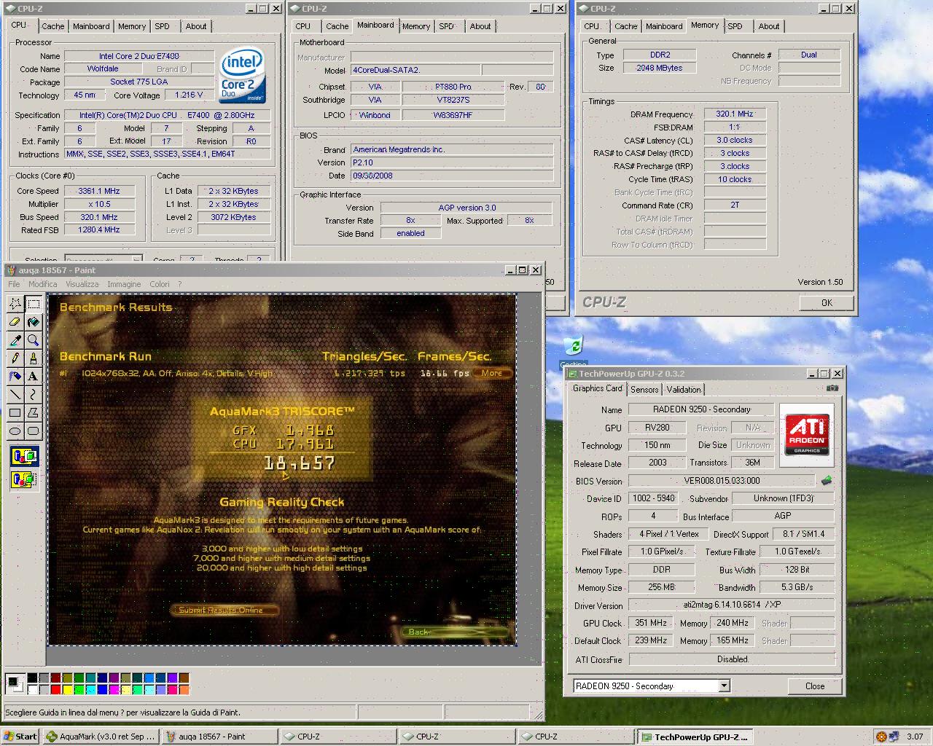Select bright green swatch in Paint palette

click(79, 689)
